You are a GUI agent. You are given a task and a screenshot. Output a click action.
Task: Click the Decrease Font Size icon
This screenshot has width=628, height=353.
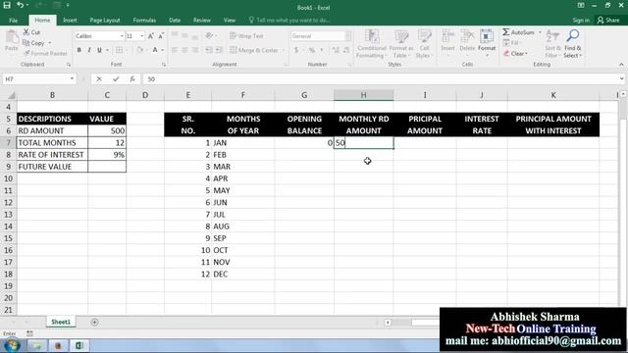(x=161, y=36)
